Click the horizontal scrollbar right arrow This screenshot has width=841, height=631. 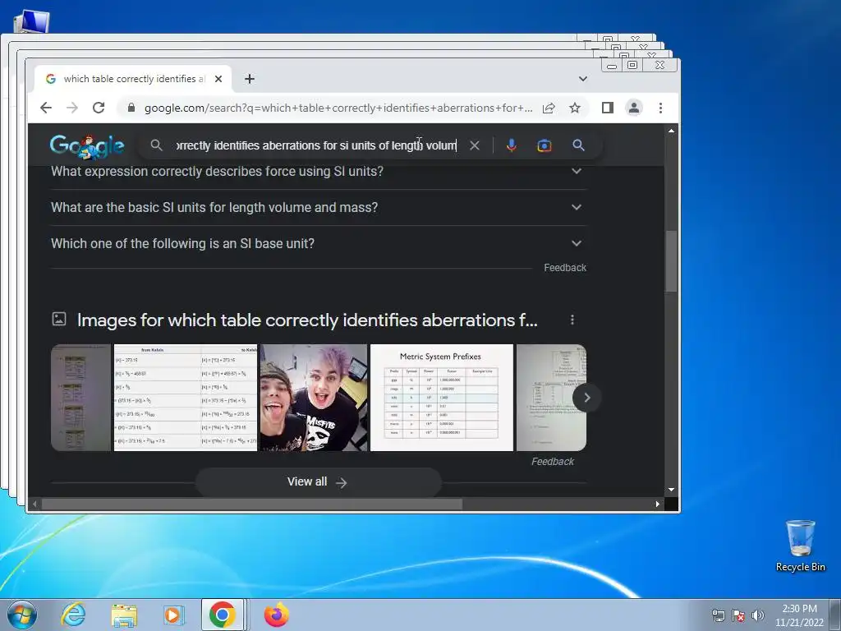pos(658,504)
